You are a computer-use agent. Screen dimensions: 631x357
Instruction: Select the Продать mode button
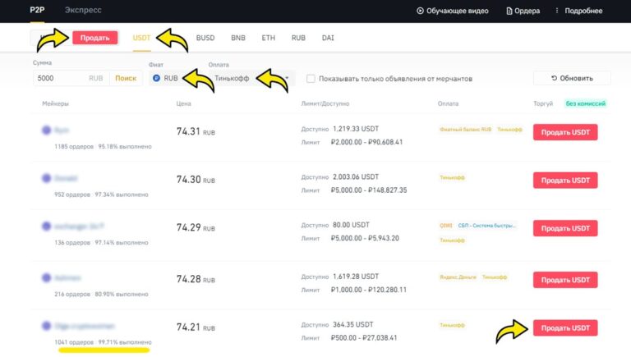pos(95,38)
